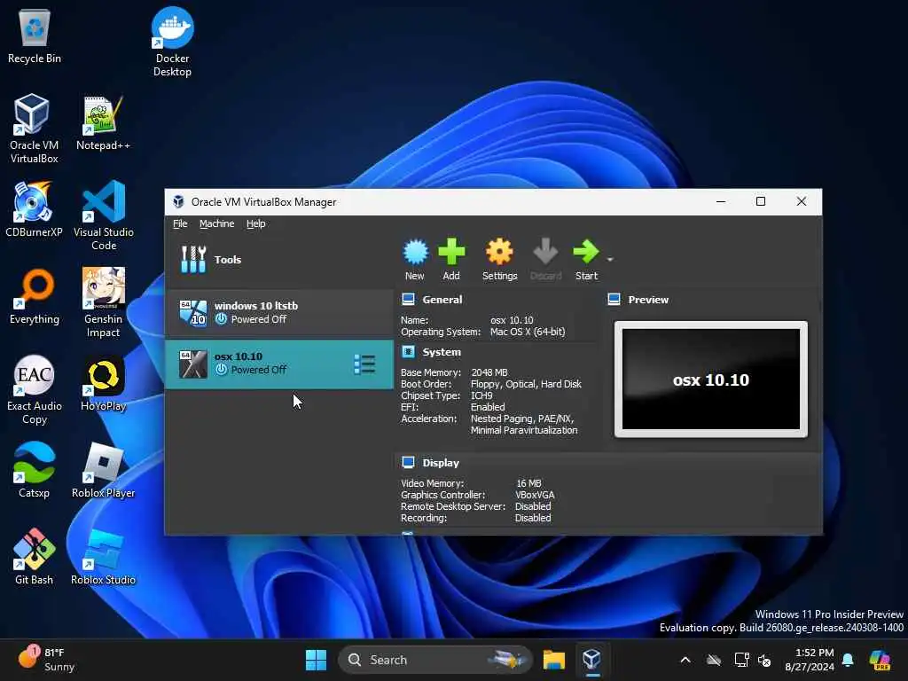Select the Tools entry in VirtualBox

tap(279, 260)
